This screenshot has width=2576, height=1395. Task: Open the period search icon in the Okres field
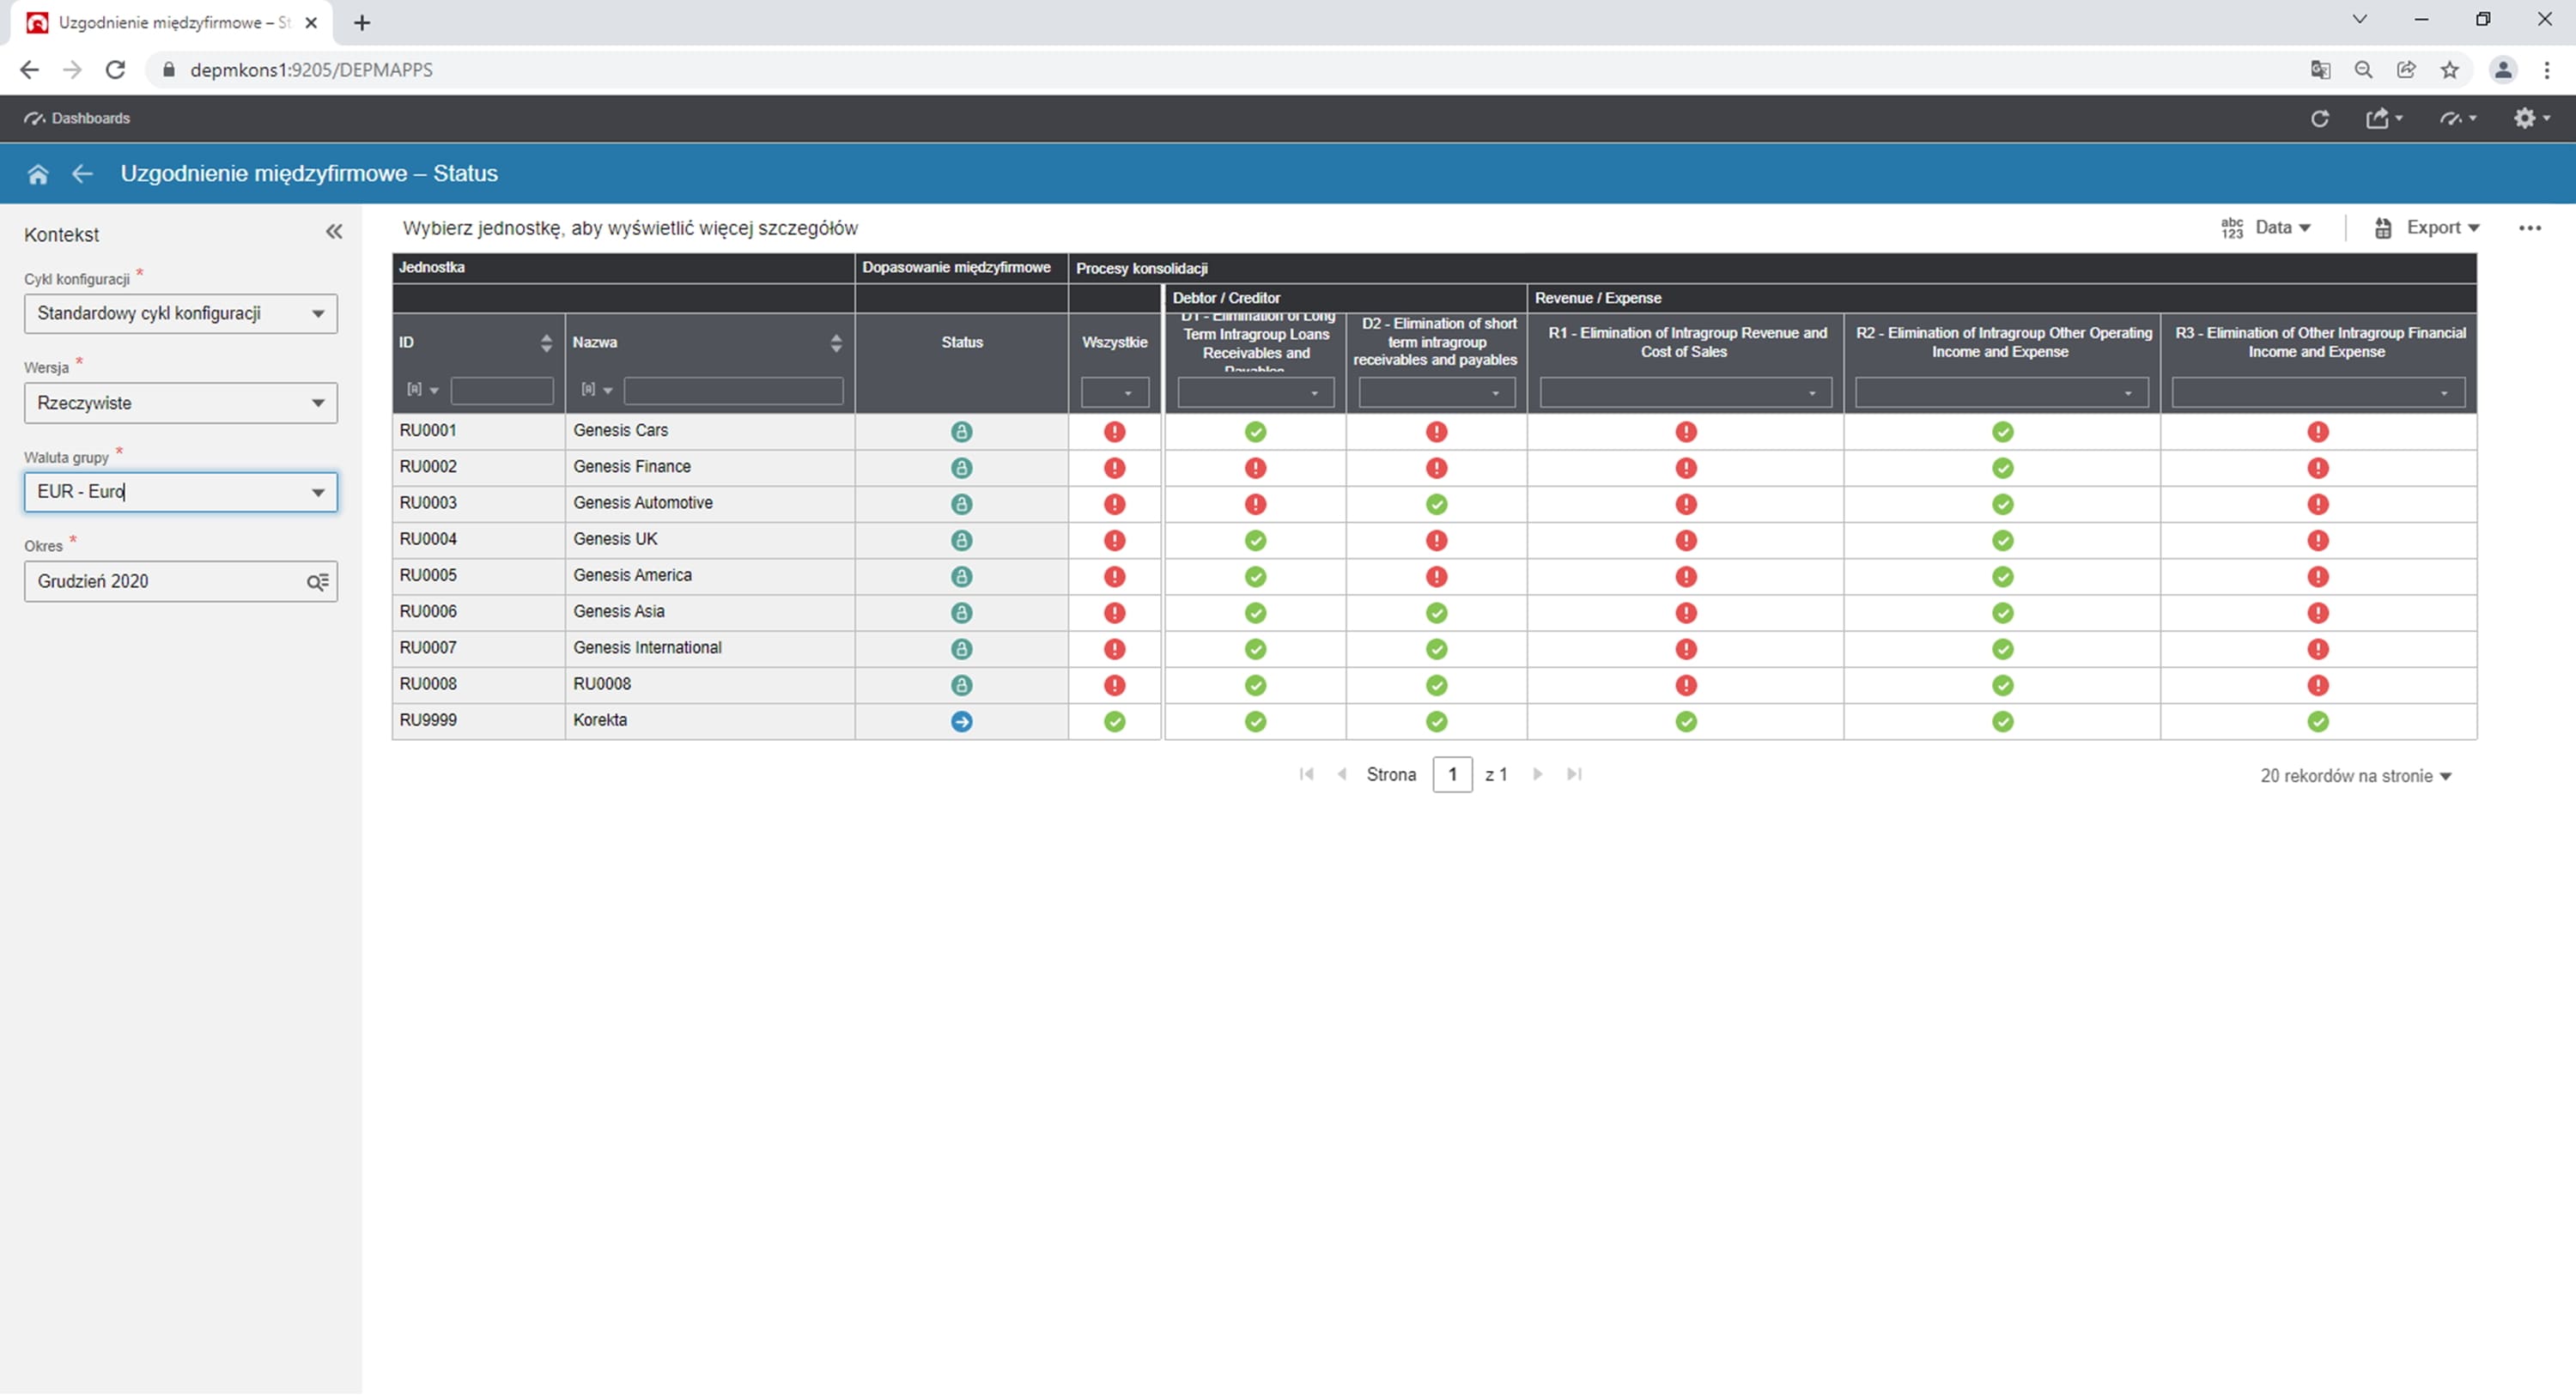(317, 582)
